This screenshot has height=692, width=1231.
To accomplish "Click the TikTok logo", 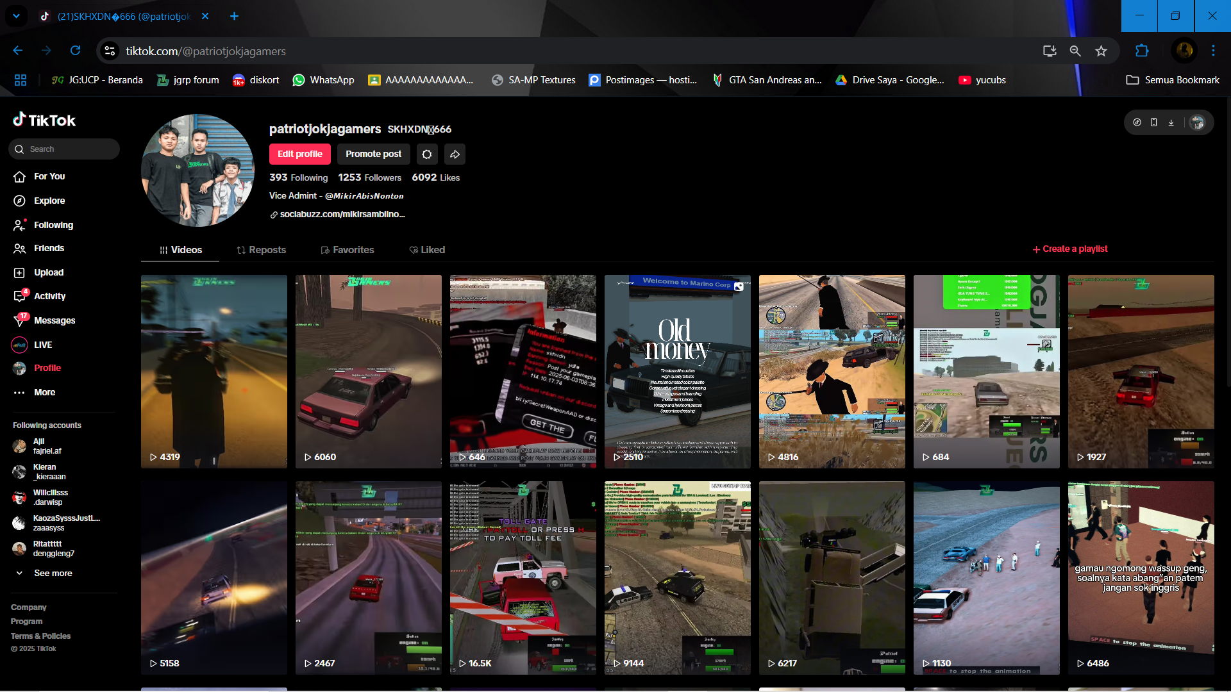I will (44, 120).
